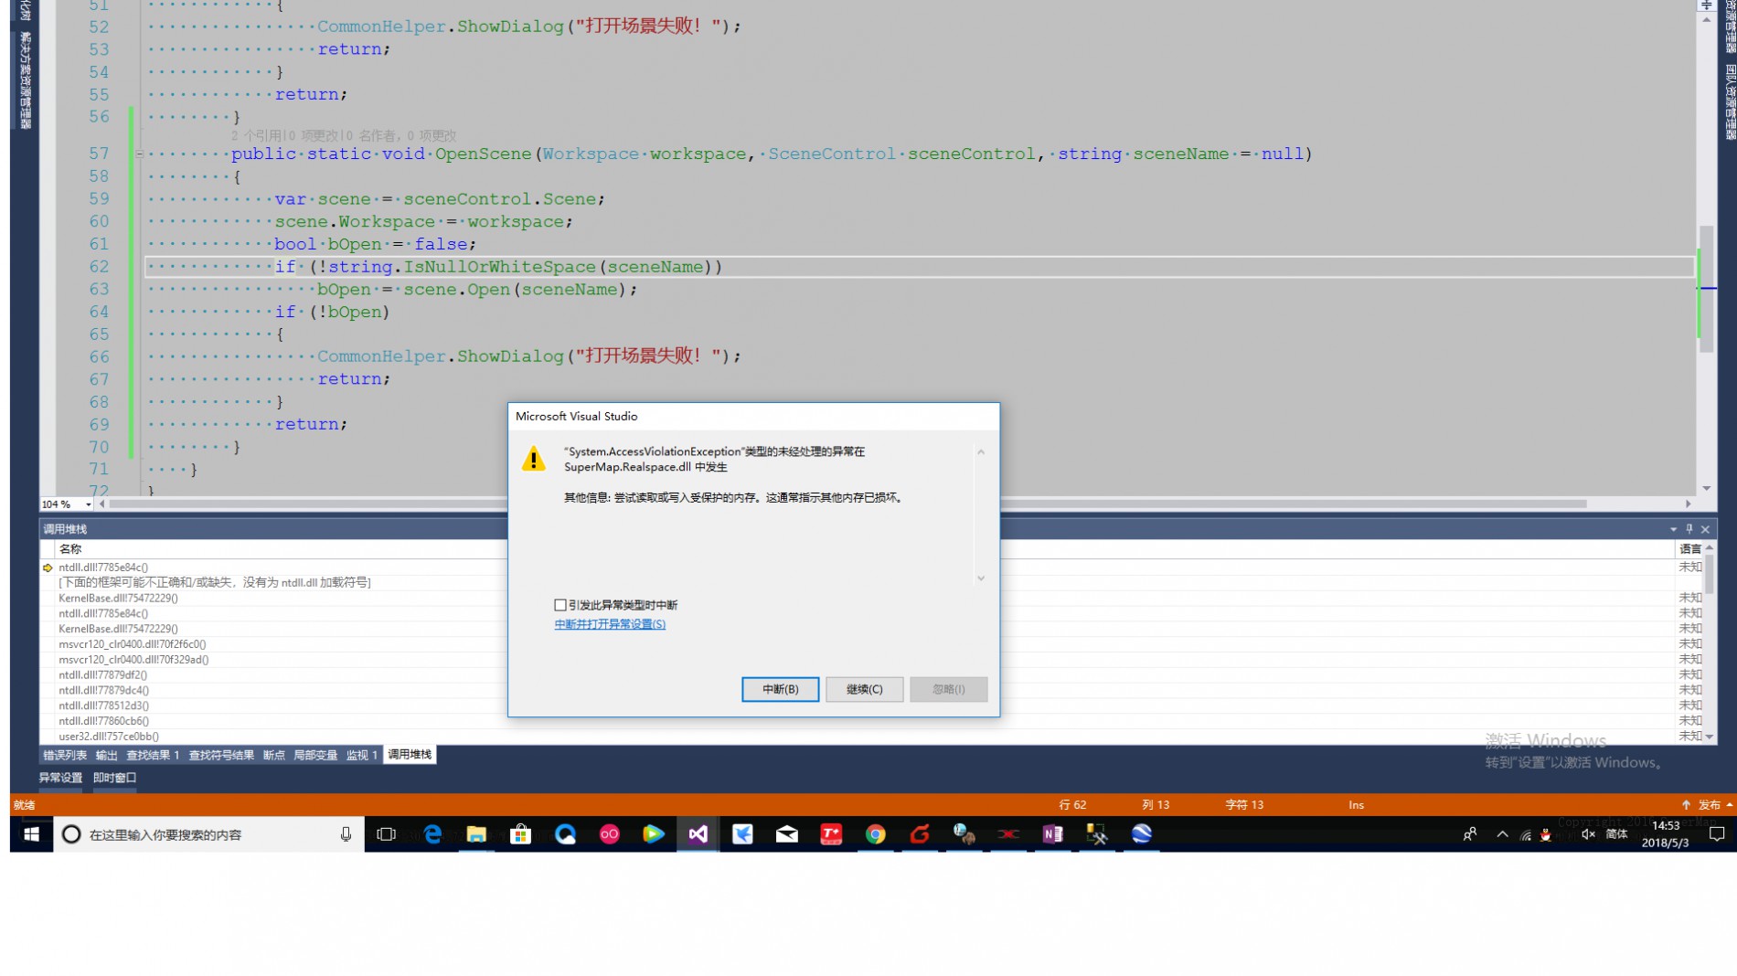This screenshot has width=1737, height=976.
Task: Switch to Visual Studio taskbar icon
Action: coord(698,834)
